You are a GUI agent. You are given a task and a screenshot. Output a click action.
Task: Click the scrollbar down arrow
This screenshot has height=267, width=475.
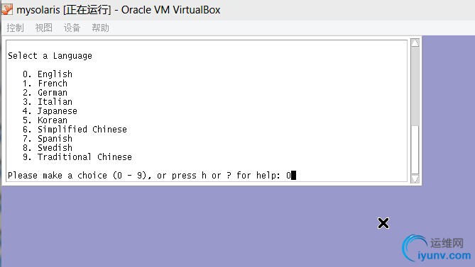point(415,178)
